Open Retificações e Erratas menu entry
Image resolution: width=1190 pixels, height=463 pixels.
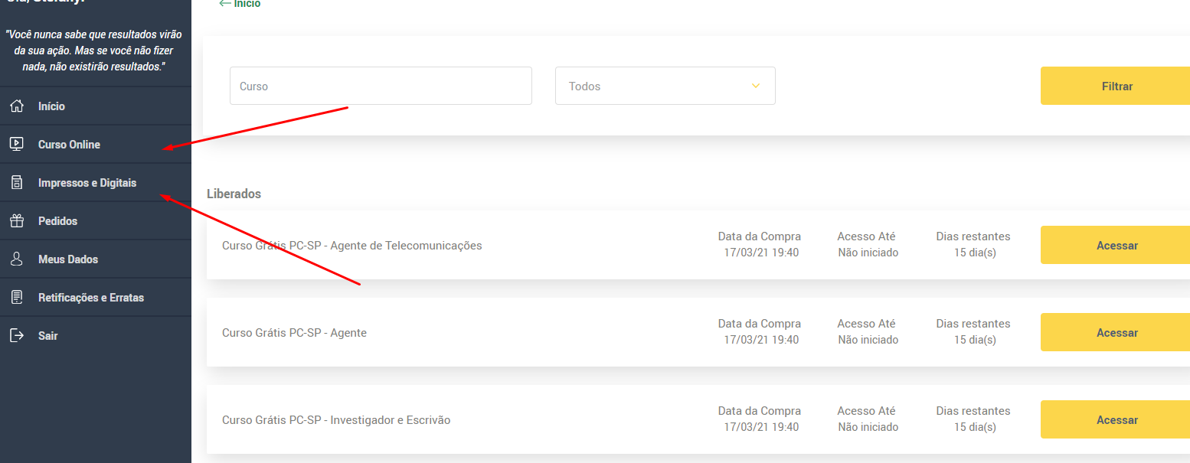point(96,298)
